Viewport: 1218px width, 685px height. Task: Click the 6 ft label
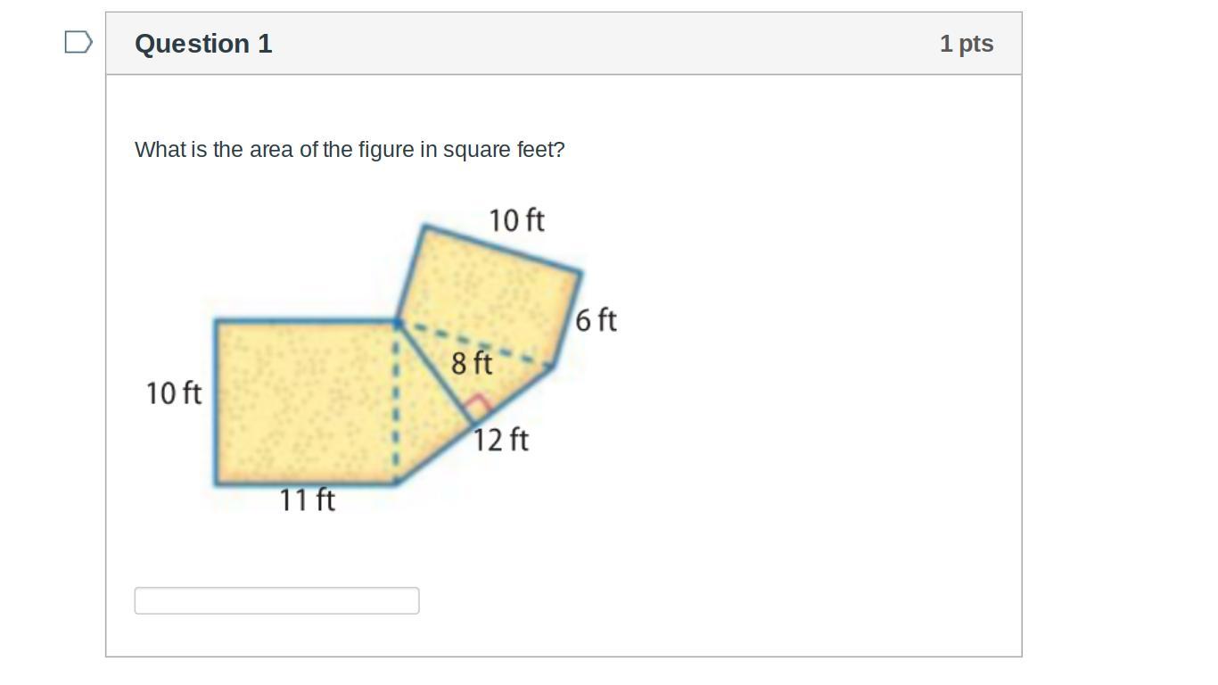coord(596,320)
